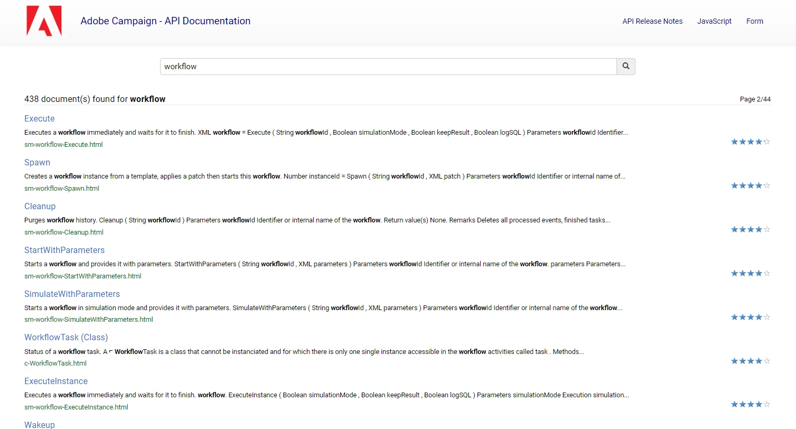Click the Cleanup description 'Purges workflow history'

pos(317,220)
